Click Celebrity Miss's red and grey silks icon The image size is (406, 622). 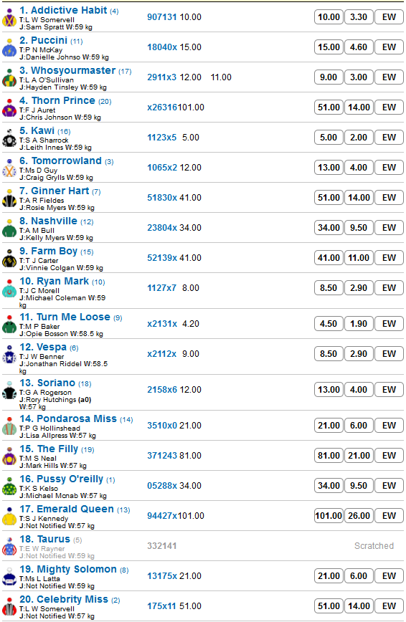click(9, 606)
